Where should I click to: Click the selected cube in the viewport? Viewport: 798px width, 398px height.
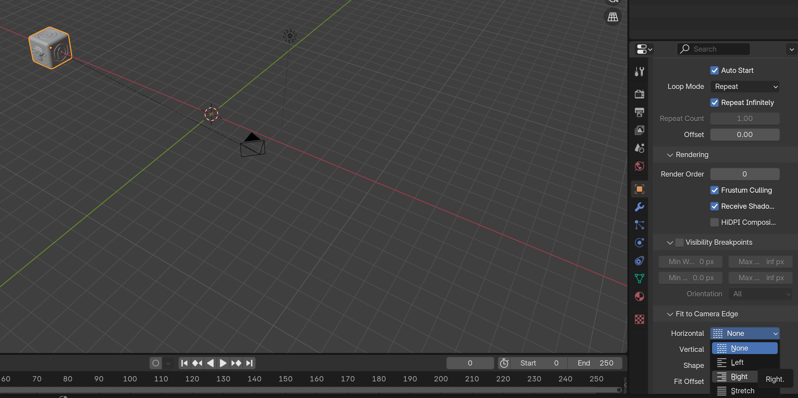point(50,48)
